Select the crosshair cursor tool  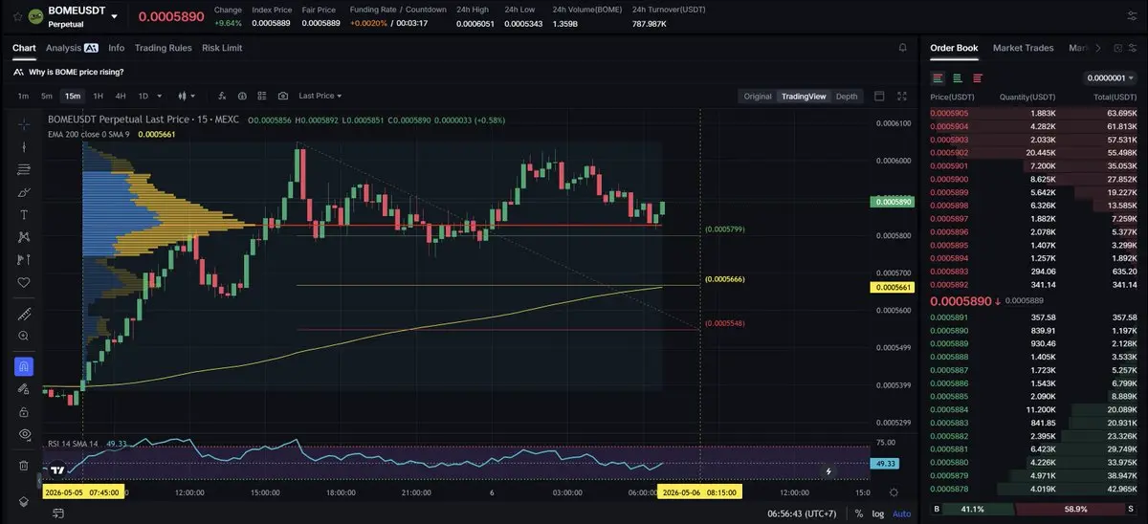(24, 124)
